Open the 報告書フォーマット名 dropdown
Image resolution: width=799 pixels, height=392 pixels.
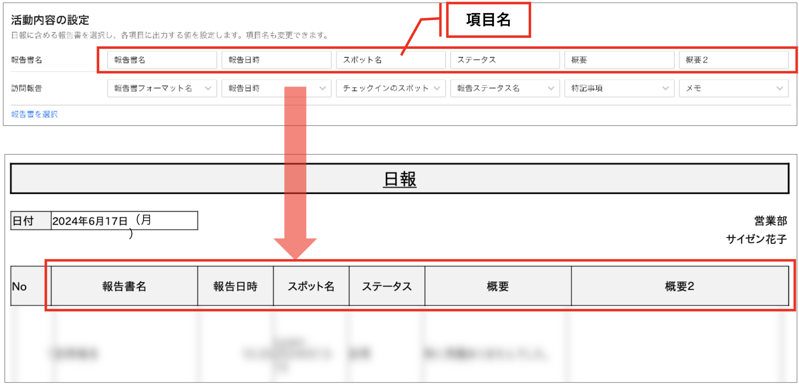(x=162, y=88)
